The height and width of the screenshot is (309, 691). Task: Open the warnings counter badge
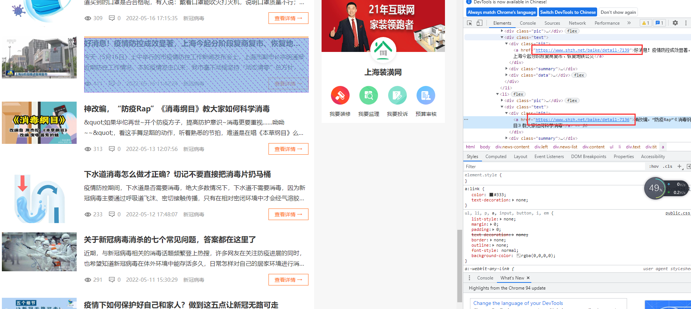(x=646, y=23)
